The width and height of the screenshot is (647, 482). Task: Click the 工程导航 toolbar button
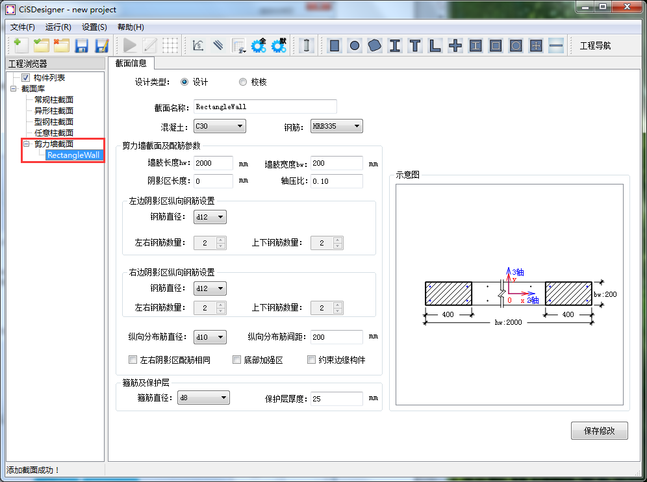(x=595, y=45)
